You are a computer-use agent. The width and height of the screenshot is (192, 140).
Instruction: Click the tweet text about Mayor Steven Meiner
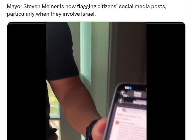(x=87, y=10)
